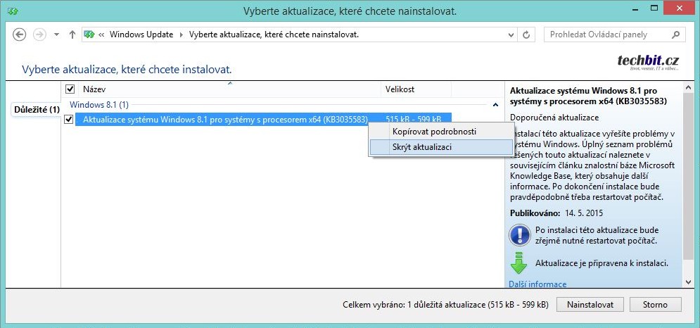Close the update selection window
700x328 pixels.
click(680, 8)
